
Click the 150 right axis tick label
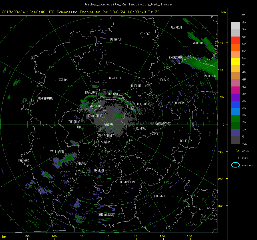(x=220, y=43)
